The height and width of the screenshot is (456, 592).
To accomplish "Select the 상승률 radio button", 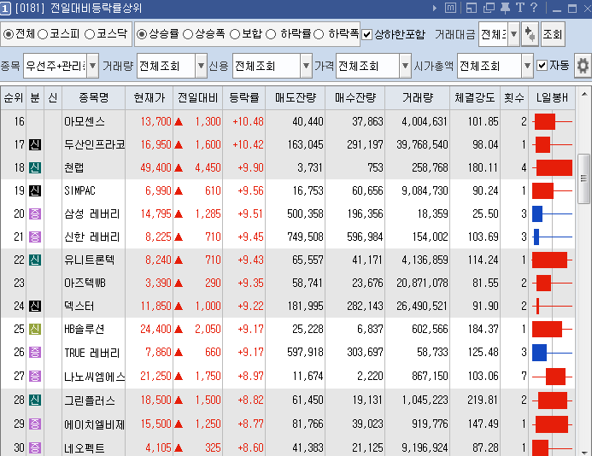I will click(x=142, y=34).
